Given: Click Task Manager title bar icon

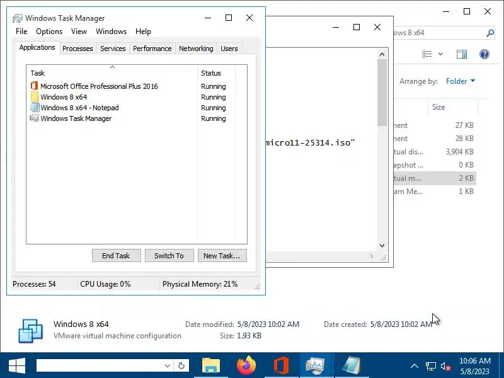Looking at the screenshot, I should pyautogui.click(x=18, y=18).
